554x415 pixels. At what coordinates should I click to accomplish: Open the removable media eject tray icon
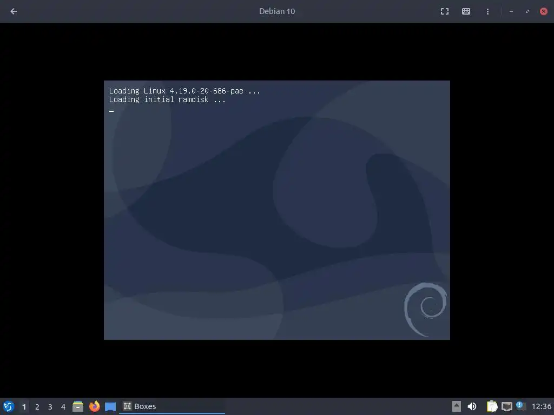click(x=456, y=406)
